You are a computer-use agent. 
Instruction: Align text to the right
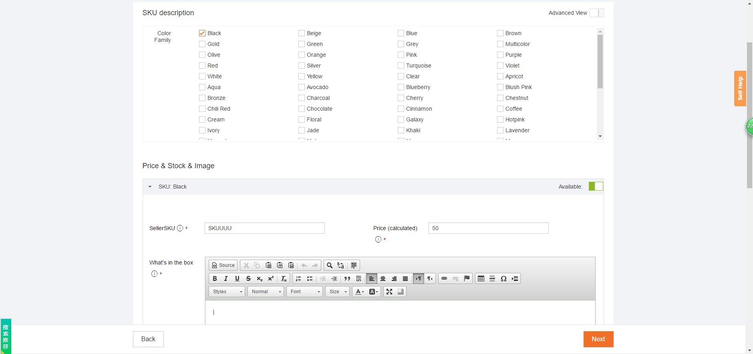pos(394,278)
